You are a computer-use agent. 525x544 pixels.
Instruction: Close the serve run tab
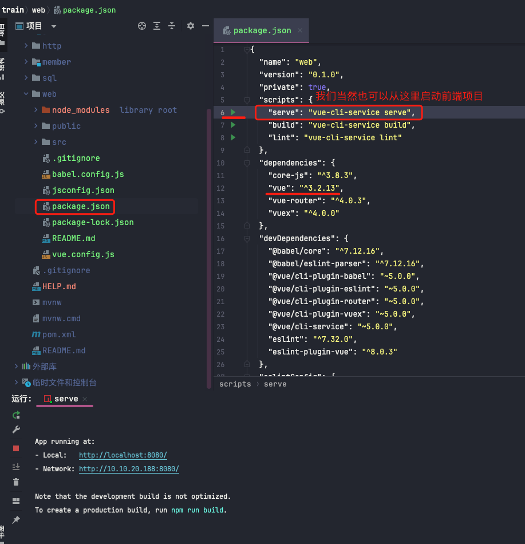[85, 399]
